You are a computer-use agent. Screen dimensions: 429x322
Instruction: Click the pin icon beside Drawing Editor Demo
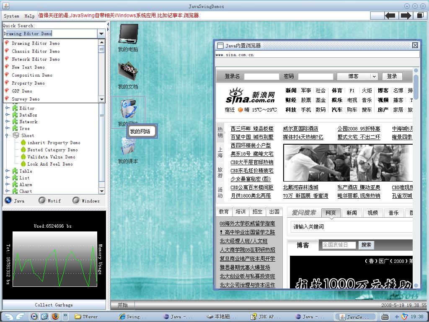point(7,43)
